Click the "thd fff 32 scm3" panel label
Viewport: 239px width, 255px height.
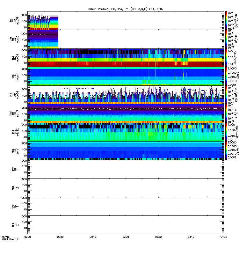tap(14, 113)
